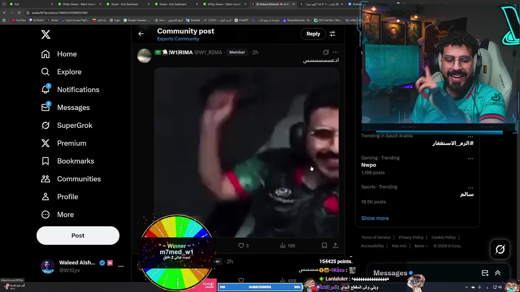The image size is (520, 292).
Task: Open the reply sorting filter icon
Action: point(332,34)
